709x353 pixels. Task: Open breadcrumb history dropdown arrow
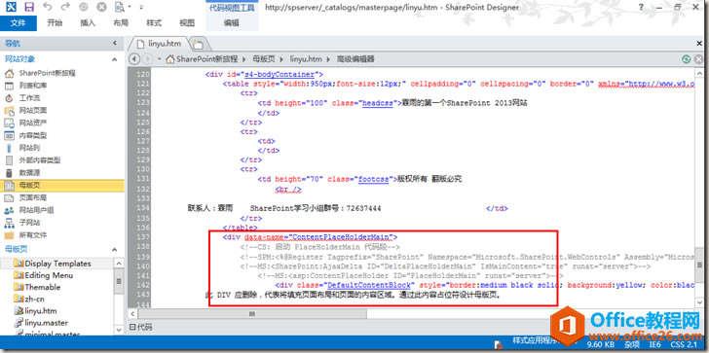click(x=160, y=59)
